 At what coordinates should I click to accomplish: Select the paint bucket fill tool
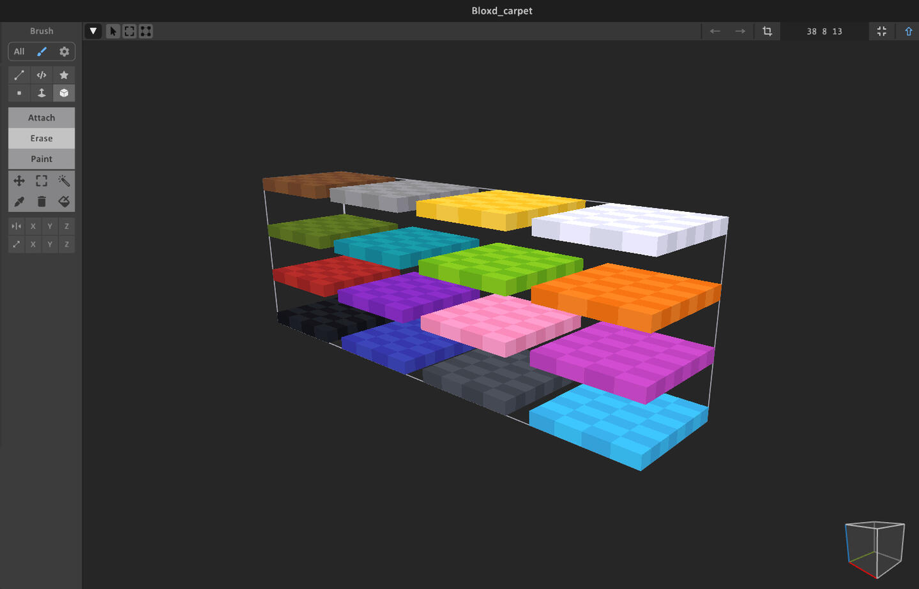pyautogui.click(x=64, y=202)
